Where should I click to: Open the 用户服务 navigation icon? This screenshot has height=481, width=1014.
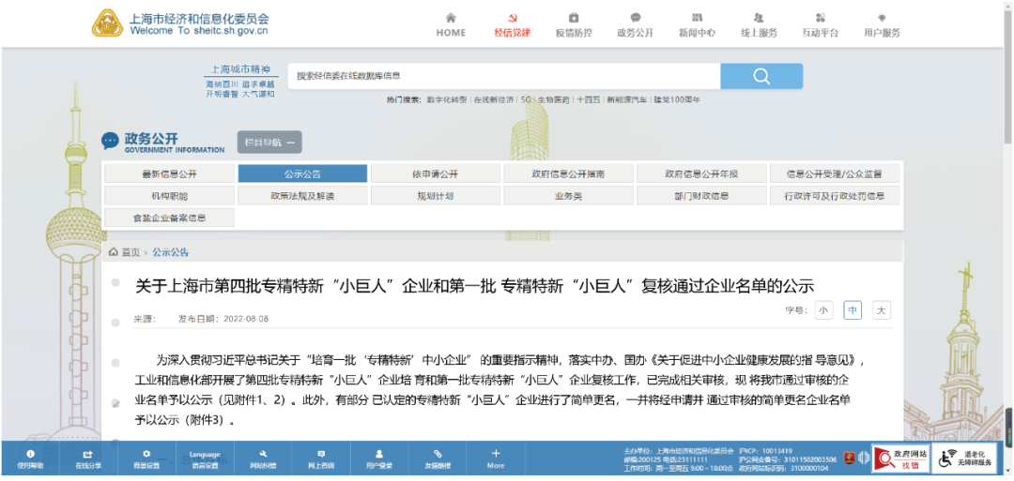point(882,18)
